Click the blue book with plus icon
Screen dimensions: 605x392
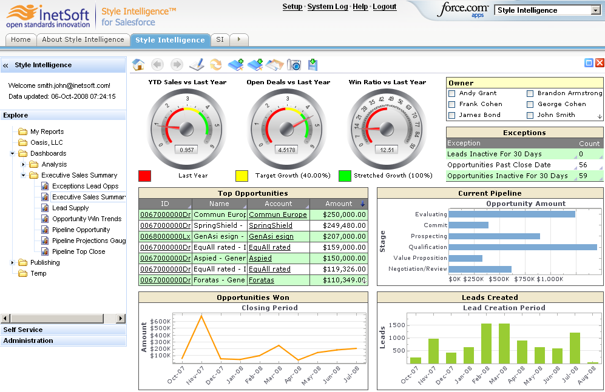[235, 64]
